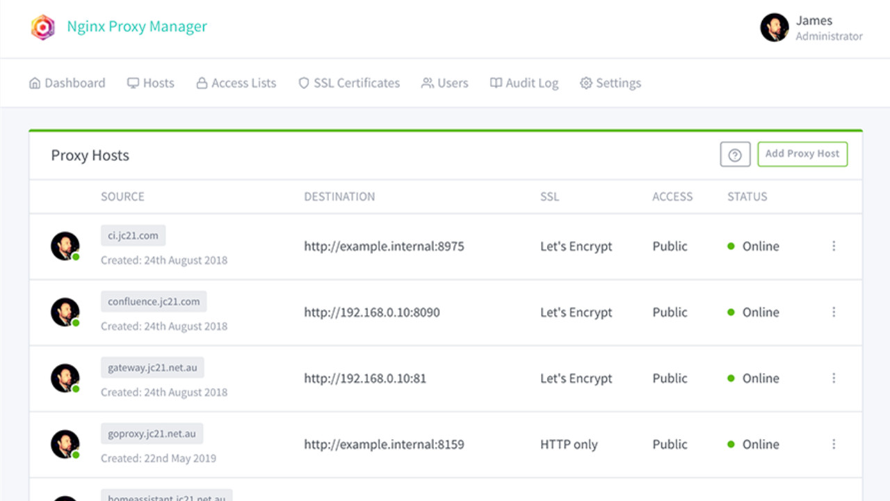Select the Dashboard home icon
The height and width of the screenshot is (501, 890).
[35, 82]
